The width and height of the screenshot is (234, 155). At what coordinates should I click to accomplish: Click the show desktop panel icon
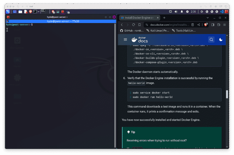tap(15, 12)
